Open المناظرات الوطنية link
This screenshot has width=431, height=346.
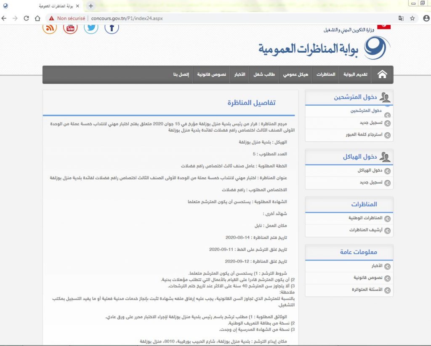365,218
